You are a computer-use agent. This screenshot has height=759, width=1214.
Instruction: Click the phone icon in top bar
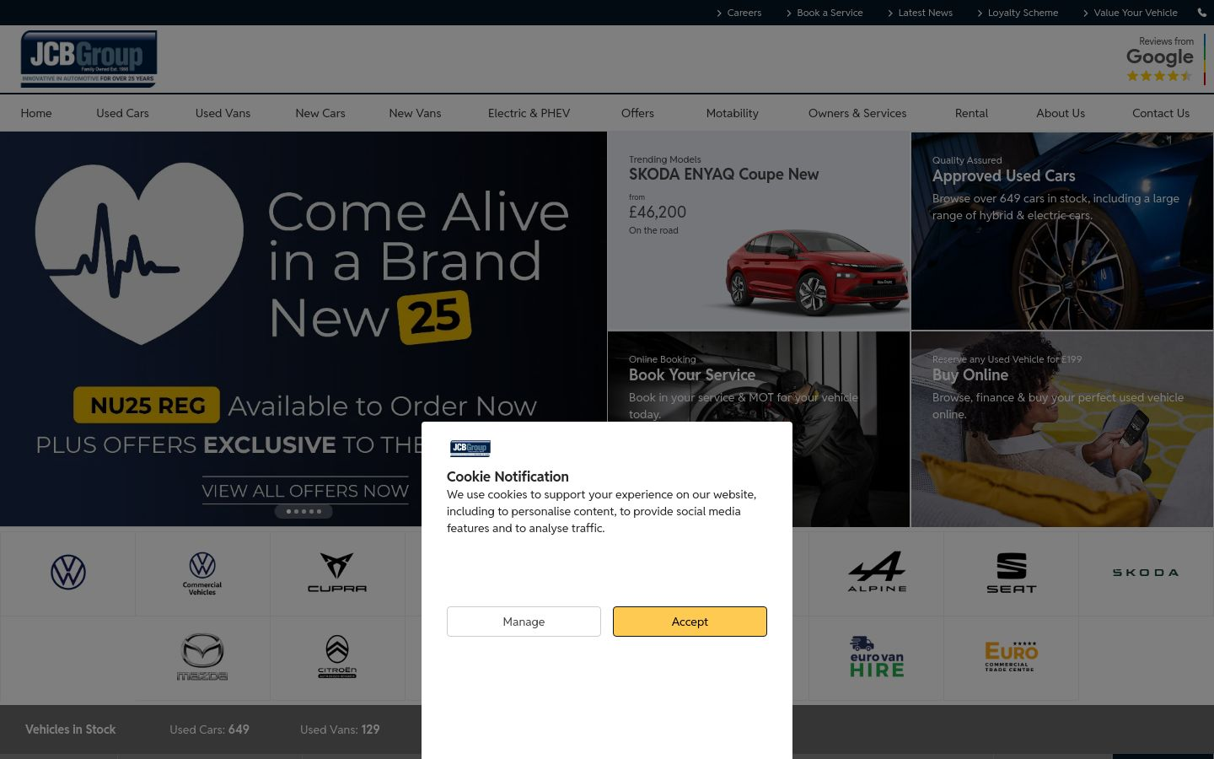[x=1202, y=13]
